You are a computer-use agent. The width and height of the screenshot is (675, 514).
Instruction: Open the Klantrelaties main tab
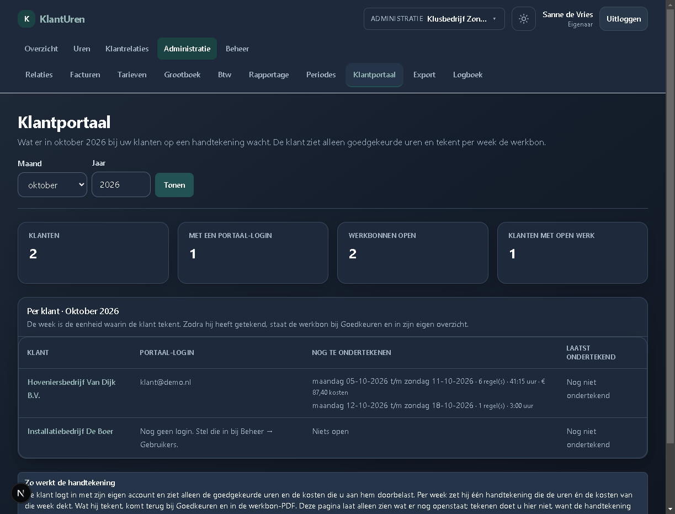click(127, 49)
